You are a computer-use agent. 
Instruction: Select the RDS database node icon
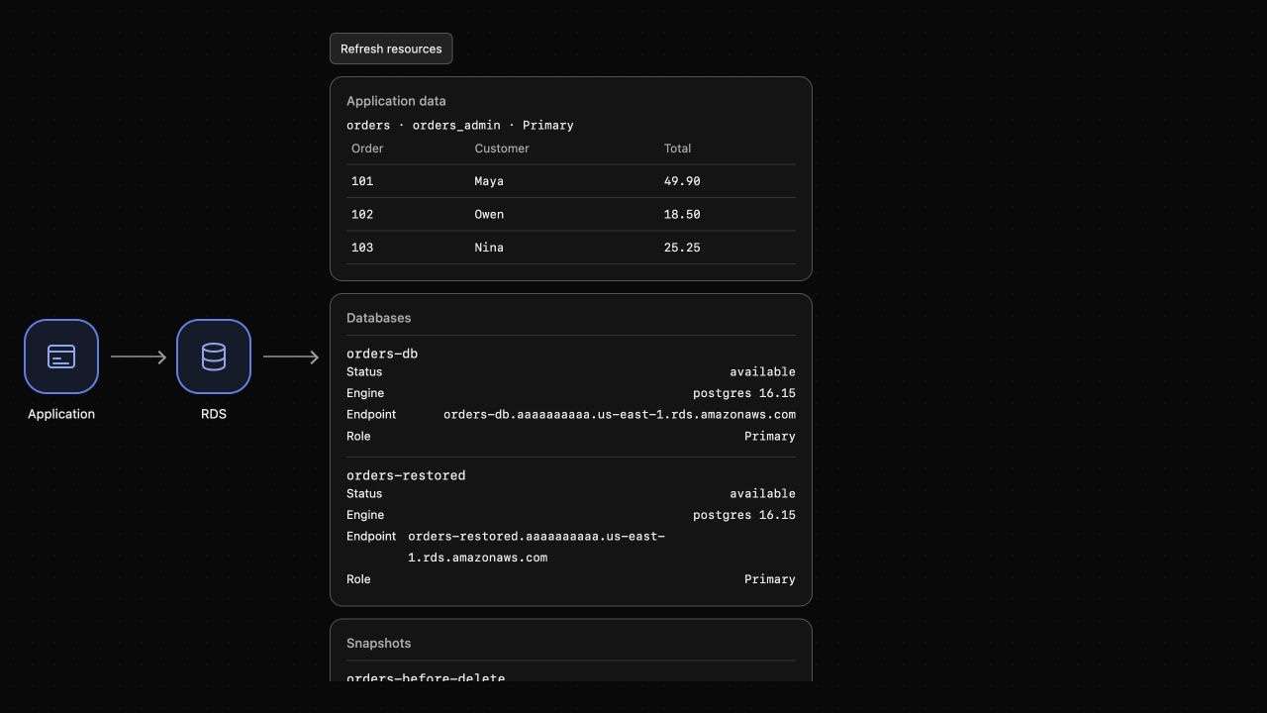coord(214,356)
